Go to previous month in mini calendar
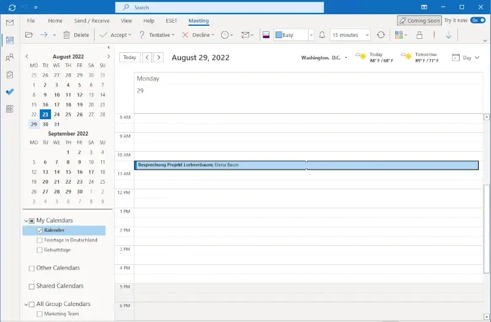 pyautogui.click(x=26, y=57)
